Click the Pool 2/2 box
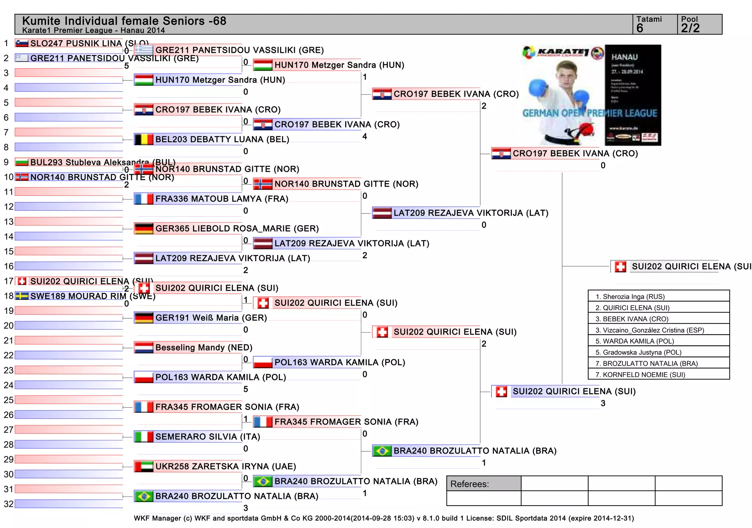752x528 pixels. click(x=699, y=24)
